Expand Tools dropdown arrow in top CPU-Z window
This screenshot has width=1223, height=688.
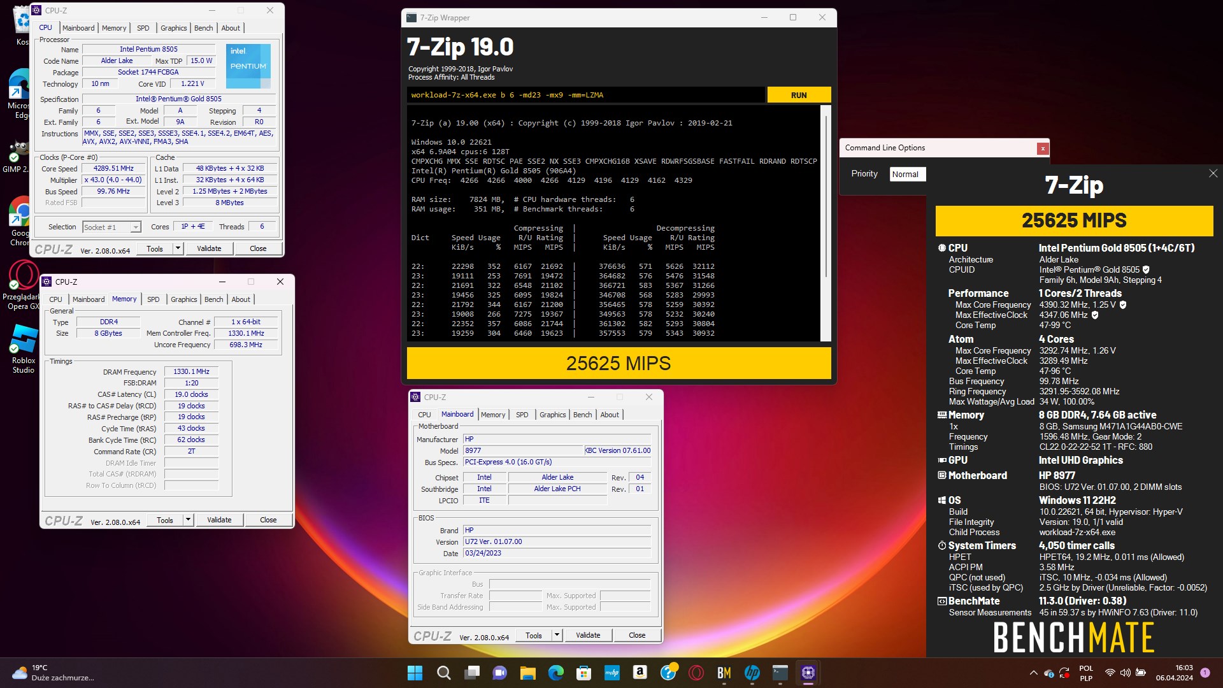[x=178, y=248]
